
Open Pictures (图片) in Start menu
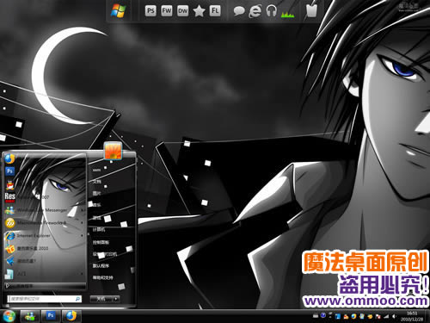click(x=96, y=193)
